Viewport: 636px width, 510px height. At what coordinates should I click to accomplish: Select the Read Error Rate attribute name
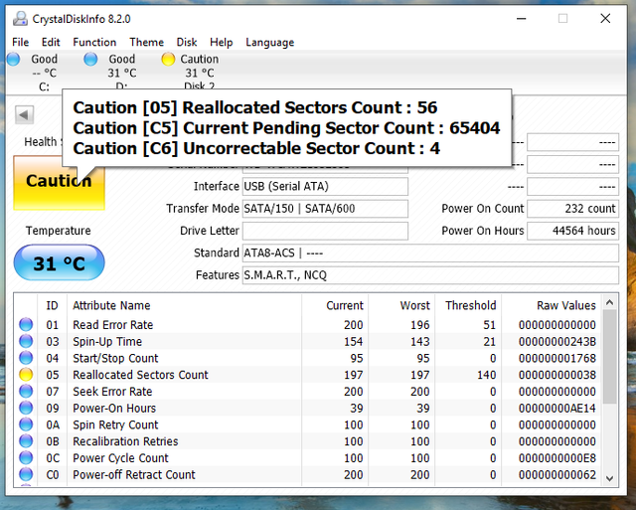click(x=112, y=324)
